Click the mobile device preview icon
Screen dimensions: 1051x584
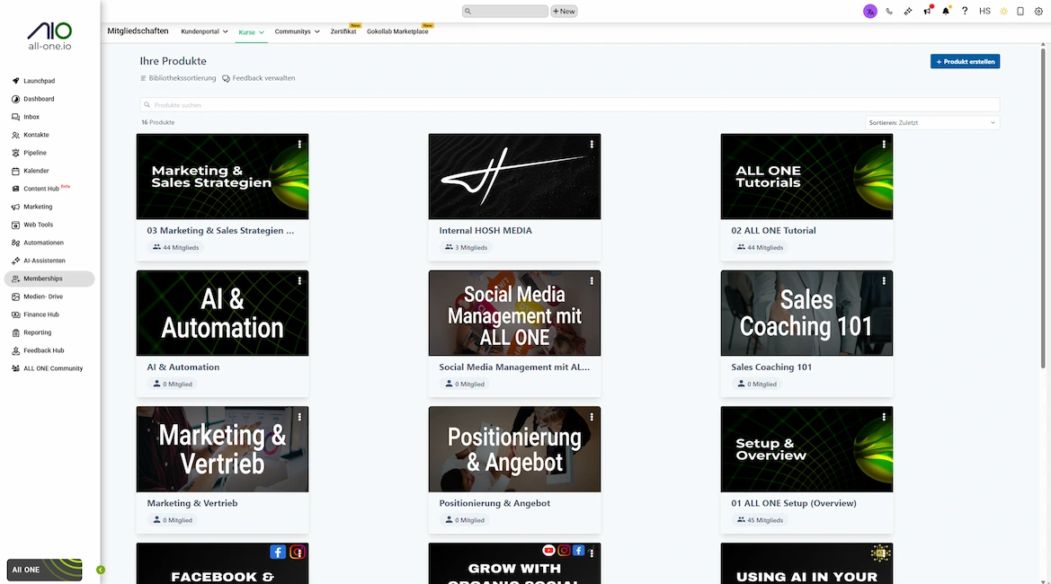tap(1020, 12)
